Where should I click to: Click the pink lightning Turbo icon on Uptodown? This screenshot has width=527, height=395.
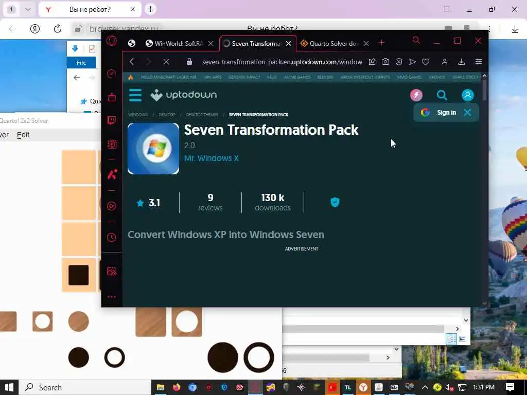(416, 95)
